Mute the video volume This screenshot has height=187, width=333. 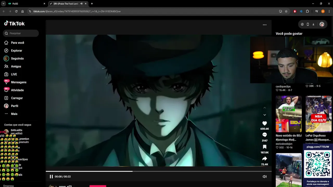click(265, 177)
